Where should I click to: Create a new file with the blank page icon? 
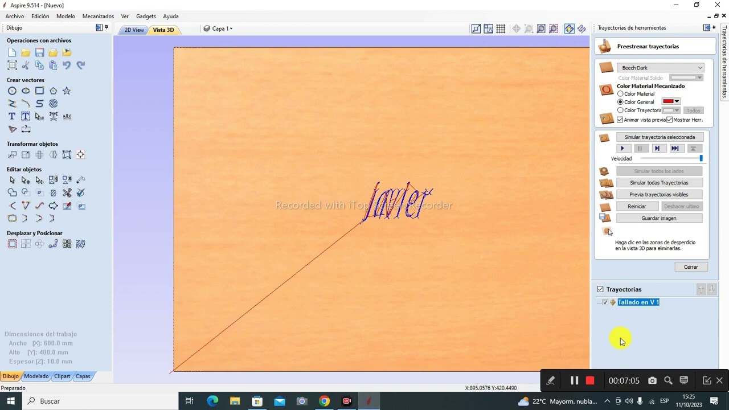point(12,52)
